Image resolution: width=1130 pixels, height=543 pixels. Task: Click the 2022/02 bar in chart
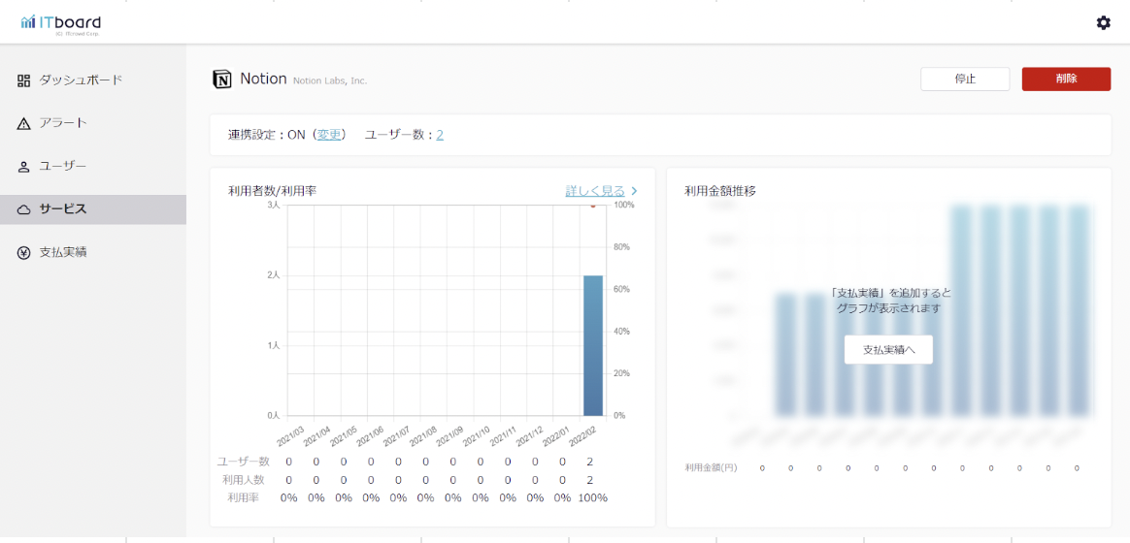pyautogui.click(x=592, y=345)
